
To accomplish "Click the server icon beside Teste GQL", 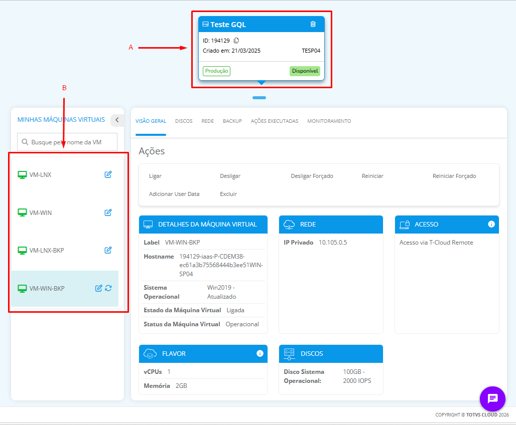I will (205, 24).
